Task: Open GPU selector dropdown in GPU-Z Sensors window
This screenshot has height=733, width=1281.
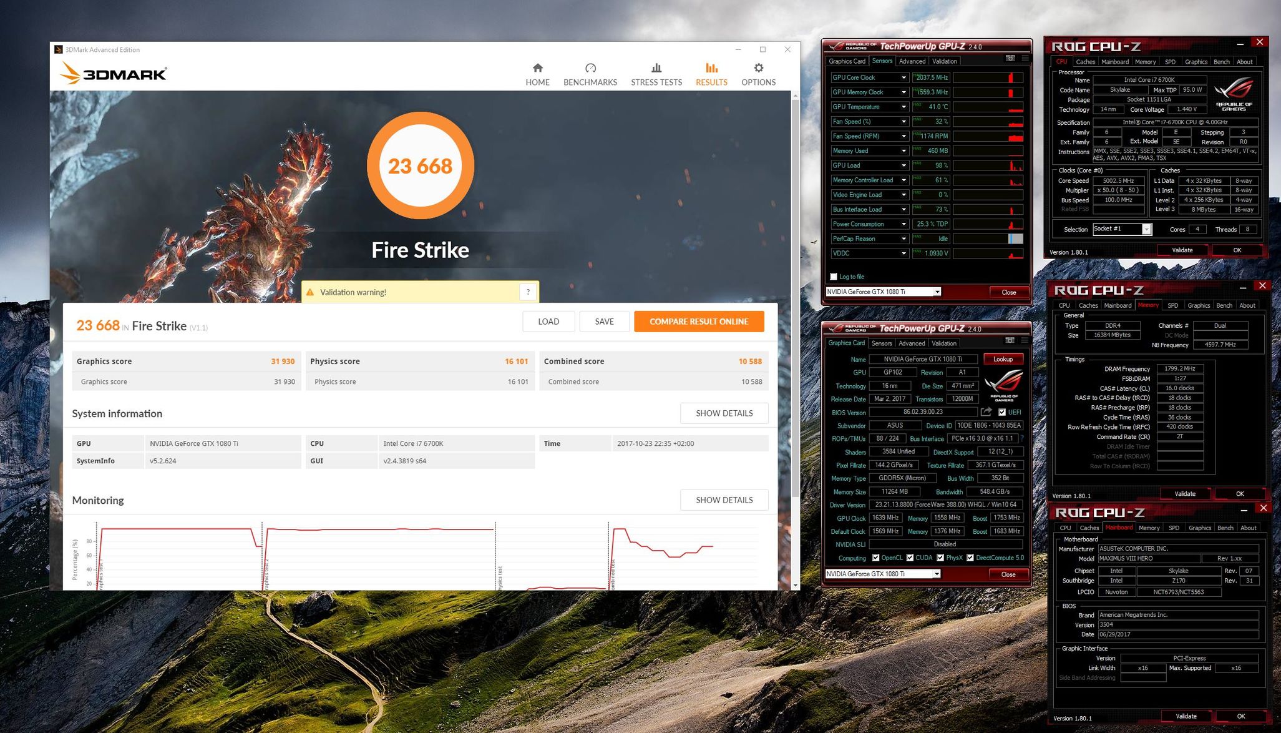Action: [x=937, y=292]
